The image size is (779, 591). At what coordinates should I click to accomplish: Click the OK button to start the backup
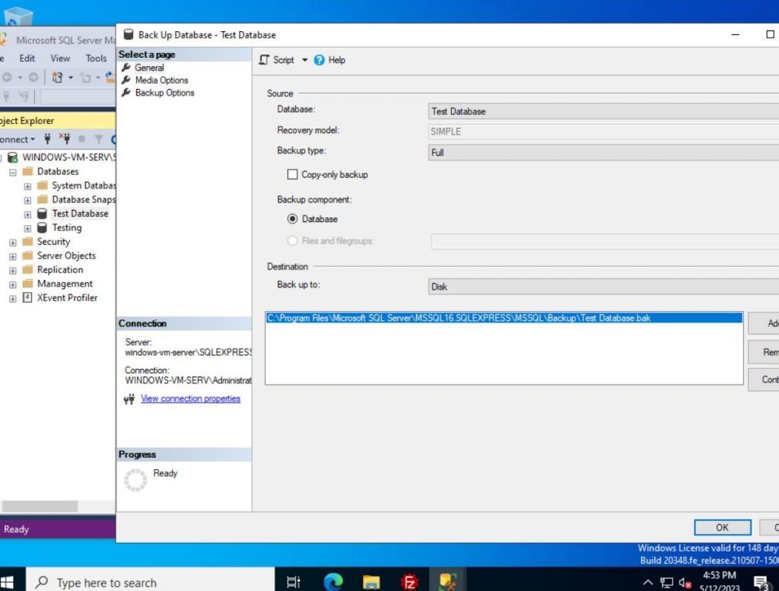point(721,527)
